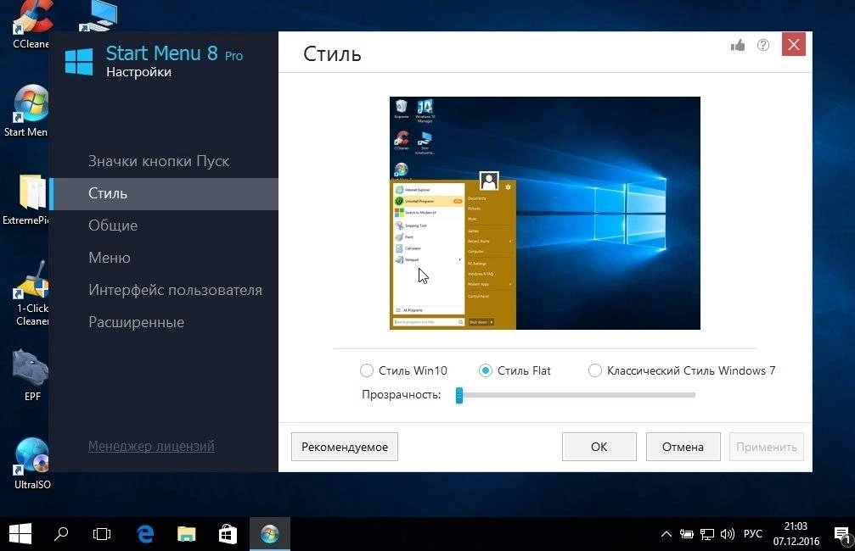Go to the Меню settings section
This screenshot has height=551, width=855.
[110, 258]
